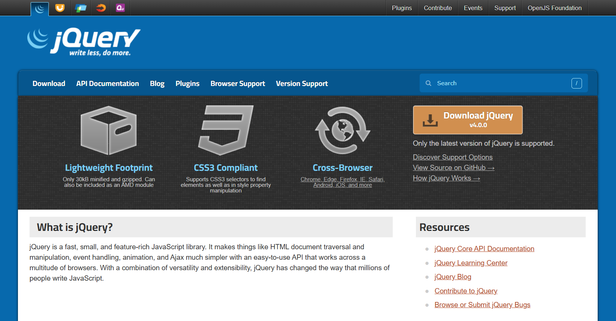The height and width of the screenshot is (321, 616).
Task: Open the Sizzle project icon
Action: coord(101,8)
